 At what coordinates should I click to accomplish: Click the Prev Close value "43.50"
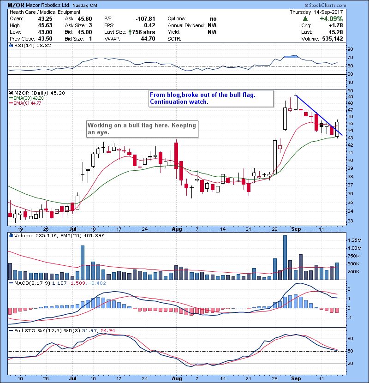(x=45, y=39)
